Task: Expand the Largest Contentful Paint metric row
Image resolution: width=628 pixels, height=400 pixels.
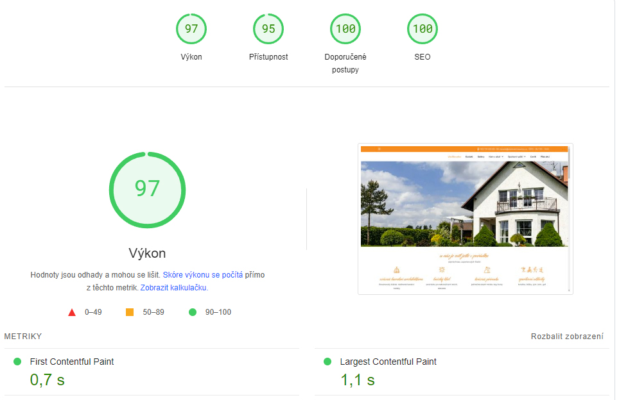Action: coord(388,362)
